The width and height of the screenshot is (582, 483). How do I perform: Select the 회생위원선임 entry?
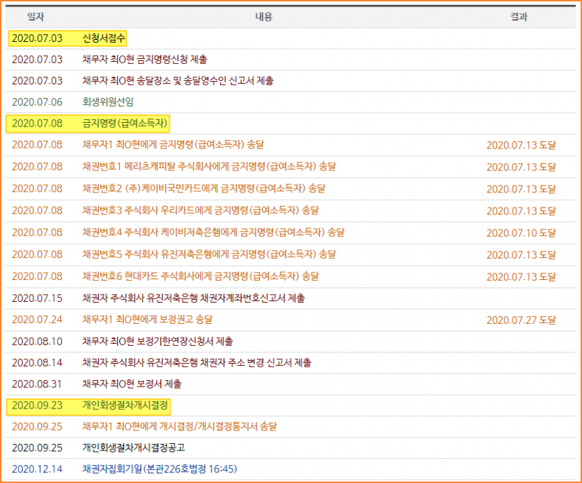tap(108, 102)
